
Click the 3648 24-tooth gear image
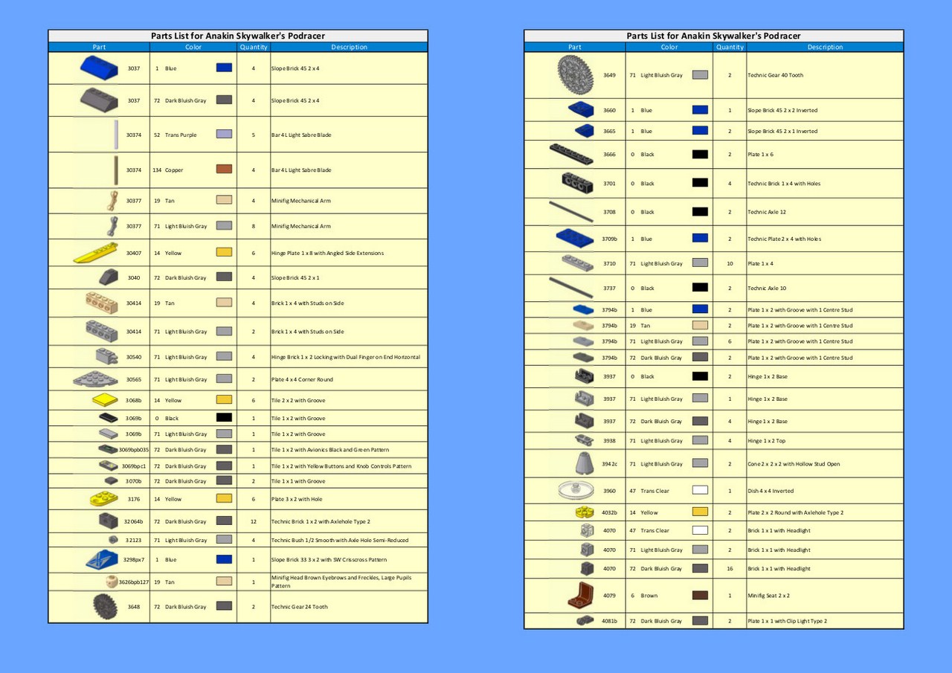(106, 607)
